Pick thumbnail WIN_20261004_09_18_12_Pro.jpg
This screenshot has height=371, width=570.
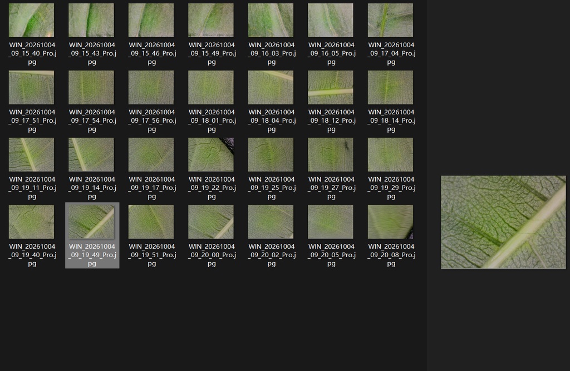pos(331,87)
